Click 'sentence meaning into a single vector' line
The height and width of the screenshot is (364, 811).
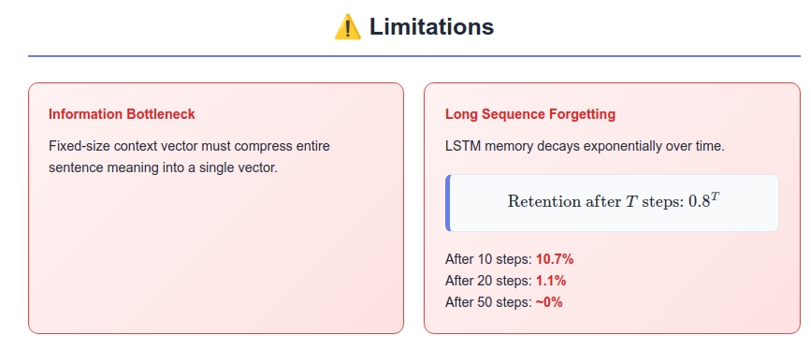(164, 168)
